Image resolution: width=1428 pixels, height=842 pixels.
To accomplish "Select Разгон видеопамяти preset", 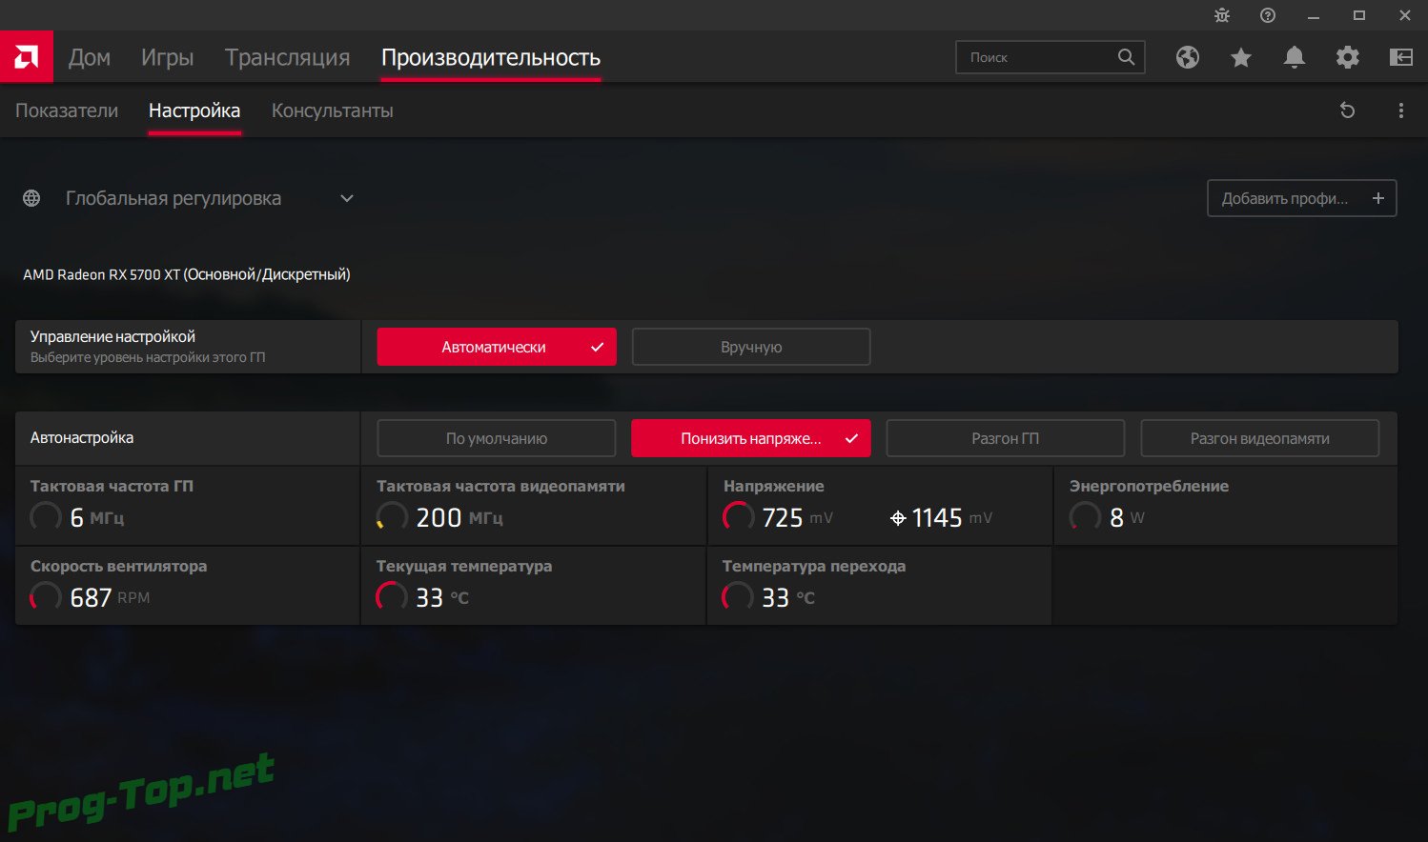I will tap(1260, 438).
